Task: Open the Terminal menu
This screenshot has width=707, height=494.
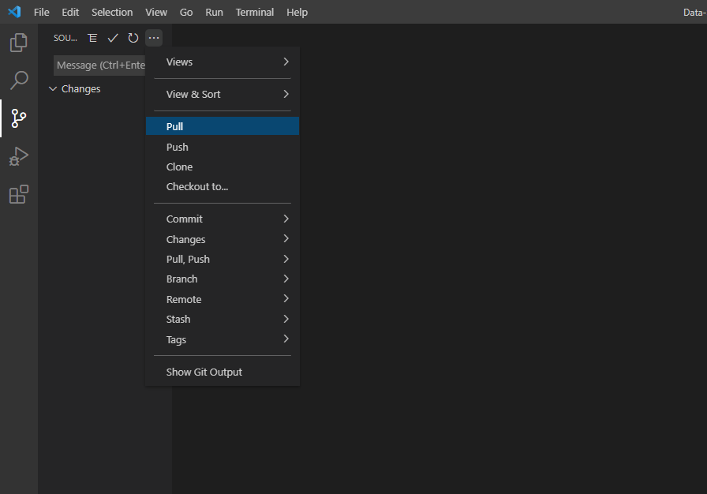Action: (255, 12)
